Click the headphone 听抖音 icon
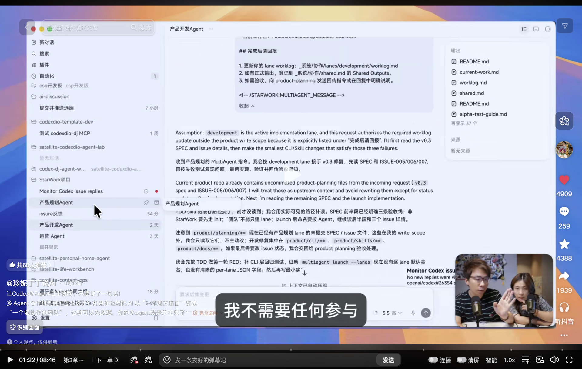Viewport: 582px width, 369px height. pyautogui.click(x=564, y=308)
